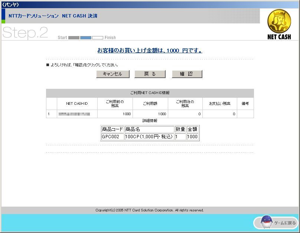This screenshot has width=300, height=233.
Task: Click the 数量 header cell
Action: (x=180, y=129)
